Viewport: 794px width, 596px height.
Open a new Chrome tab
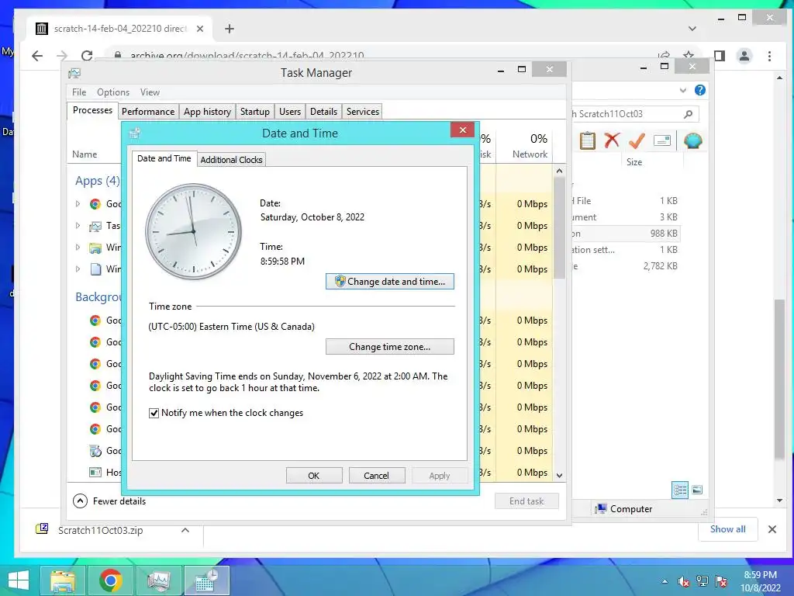[x=230, y=29]
